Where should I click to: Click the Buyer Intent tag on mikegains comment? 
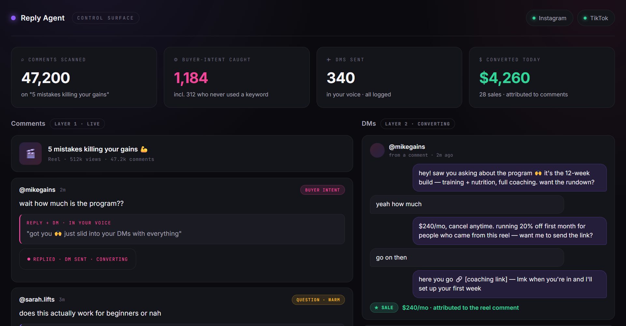tap(322, 190)
